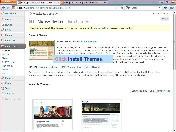Screen dimensions: 176x132
Task: Click the Tools icon in sidebar
Action: 2,88
